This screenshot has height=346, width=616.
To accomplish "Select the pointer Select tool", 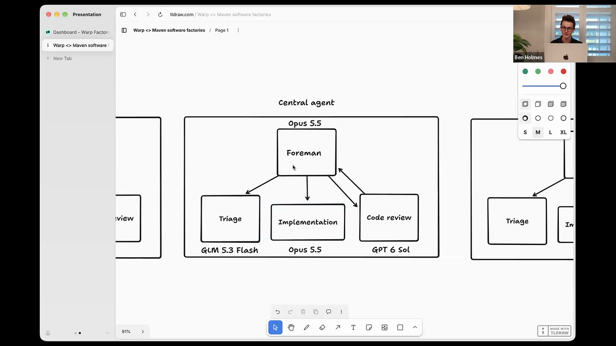I will point(275,327).
